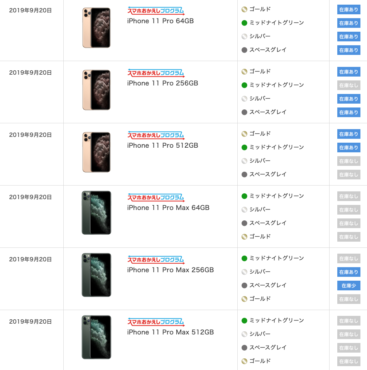This screenshot has width=367, height=370.
Task: Click the iPhone 11 Pro 64GB gold phone image
Action: 96,27
